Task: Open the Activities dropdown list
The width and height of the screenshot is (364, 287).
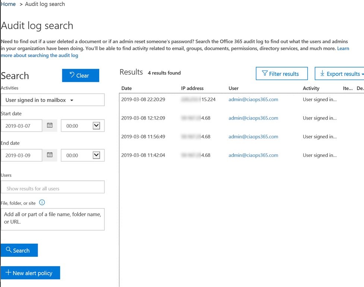Action: (53, 100)
